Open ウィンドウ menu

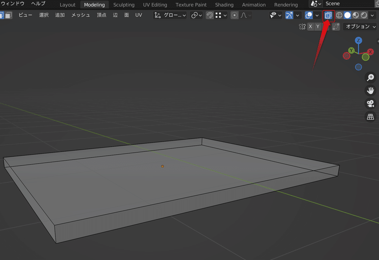[13, 4]
